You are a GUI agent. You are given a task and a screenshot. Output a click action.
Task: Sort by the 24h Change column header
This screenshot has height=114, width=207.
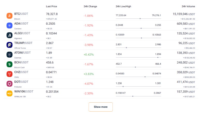click(x=90, y=6)
